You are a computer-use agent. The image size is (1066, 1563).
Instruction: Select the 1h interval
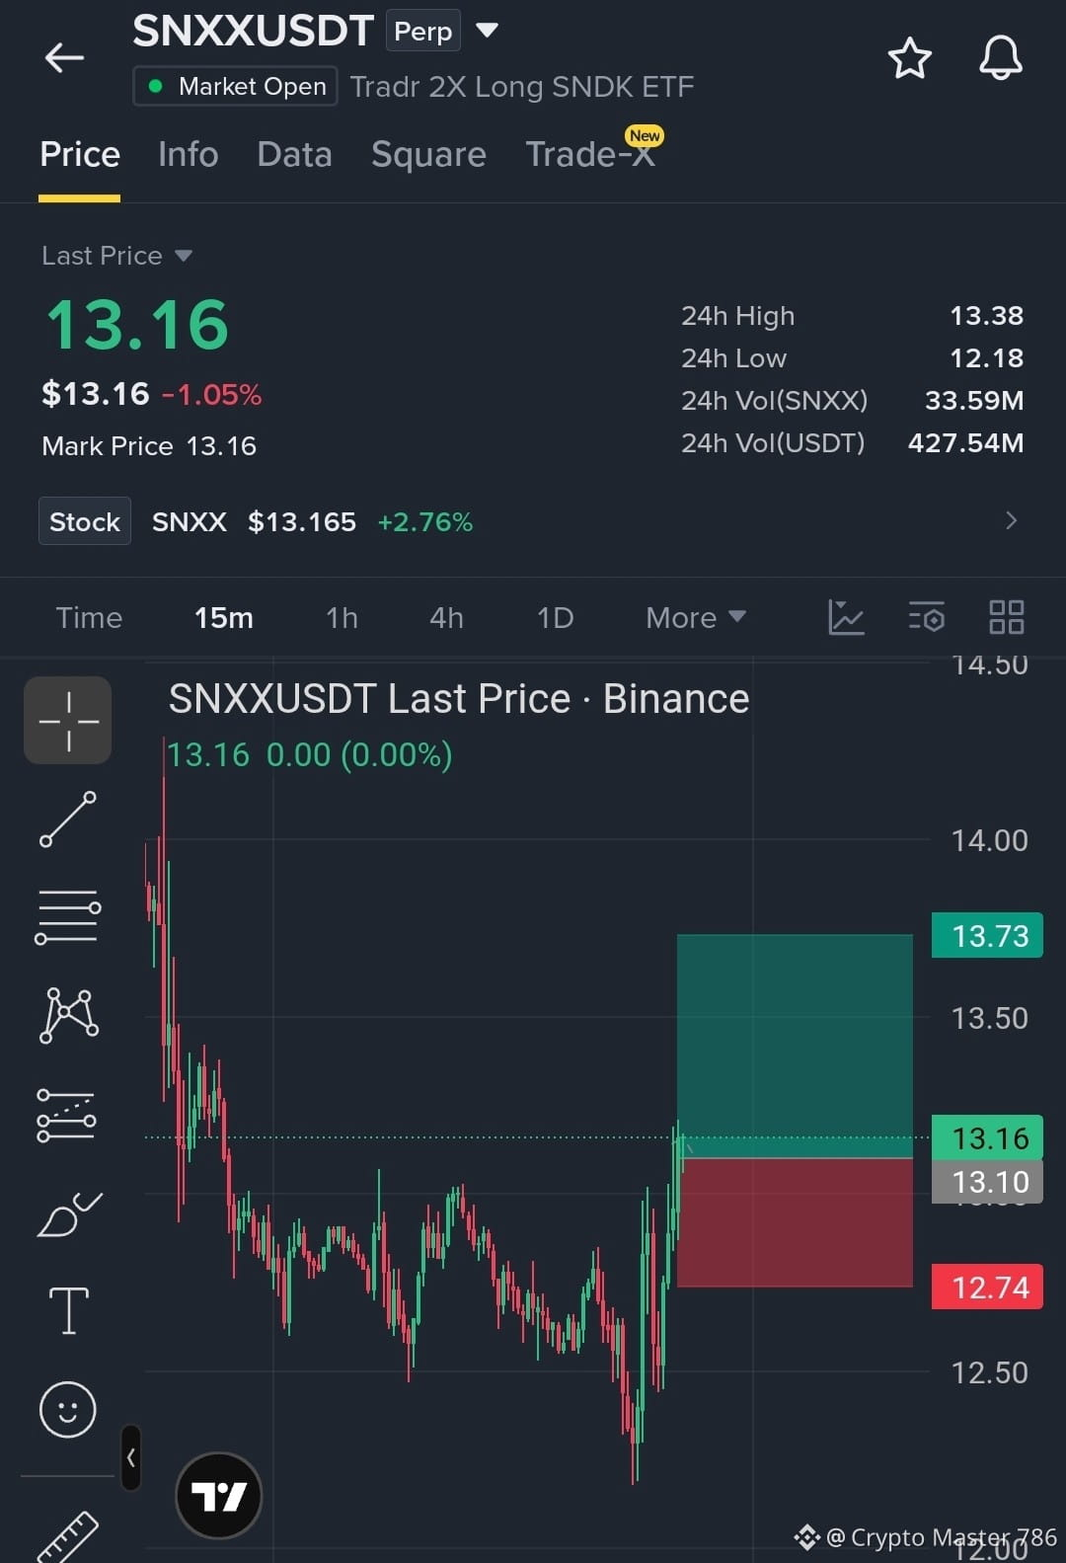(x=342, y=618)
